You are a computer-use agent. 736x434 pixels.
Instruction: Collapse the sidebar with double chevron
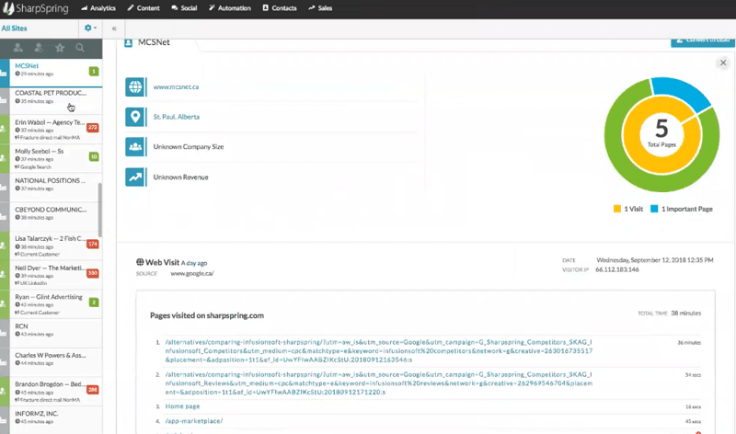click(x=114, y=29)
